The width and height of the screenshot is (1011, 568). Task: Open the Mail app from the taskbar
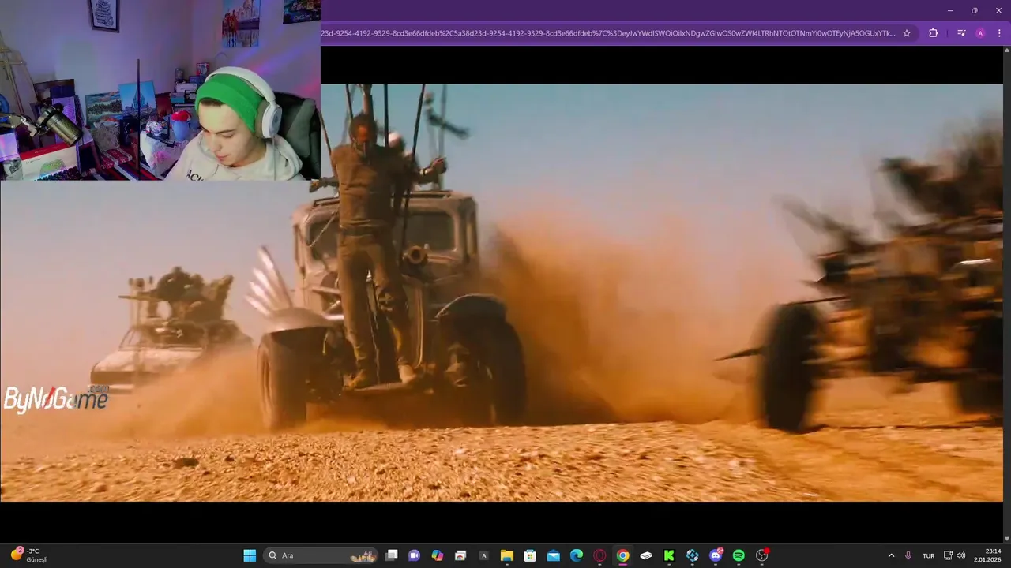coord(553,555)
